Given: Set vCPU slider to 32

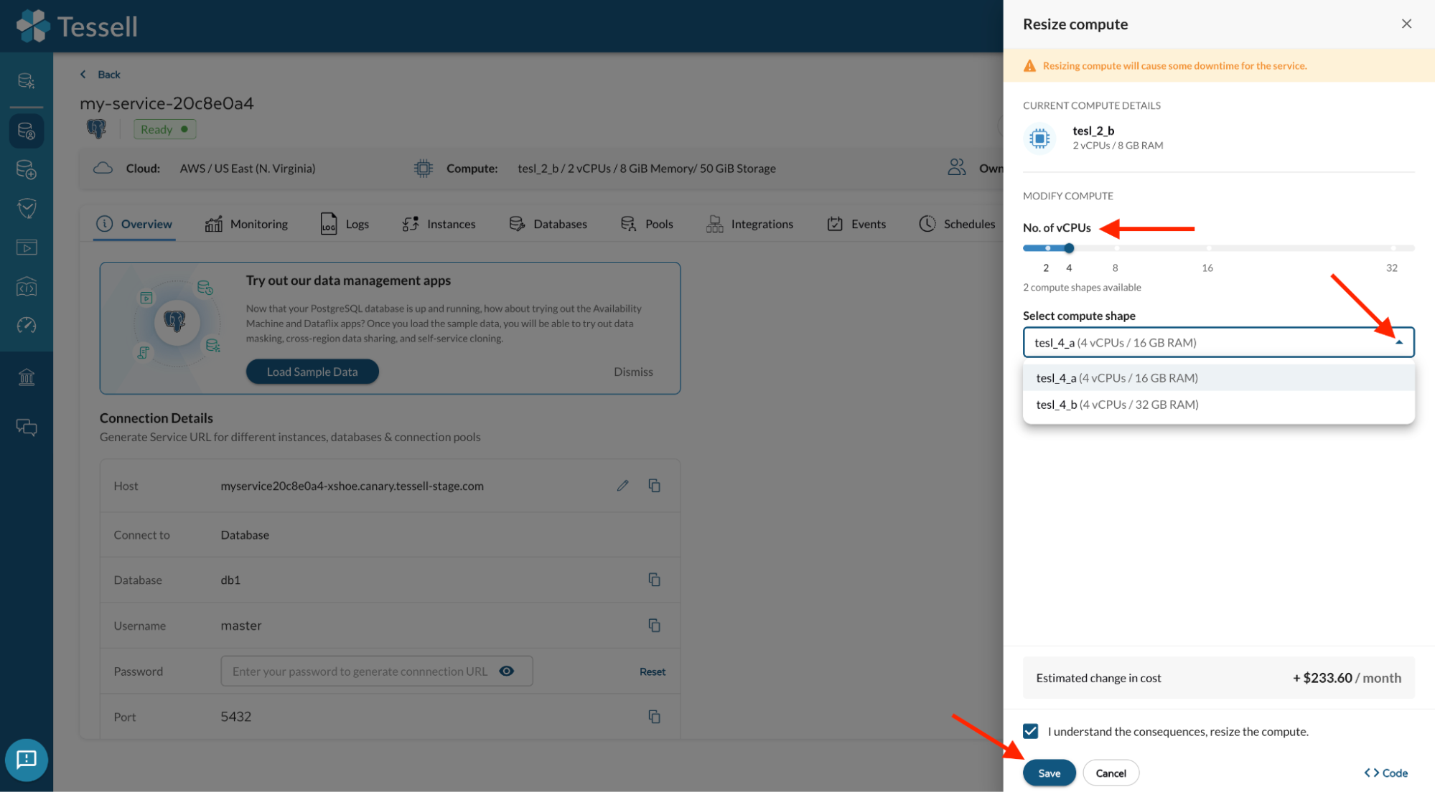Looking at the screenshot, I should [1393, 248].
